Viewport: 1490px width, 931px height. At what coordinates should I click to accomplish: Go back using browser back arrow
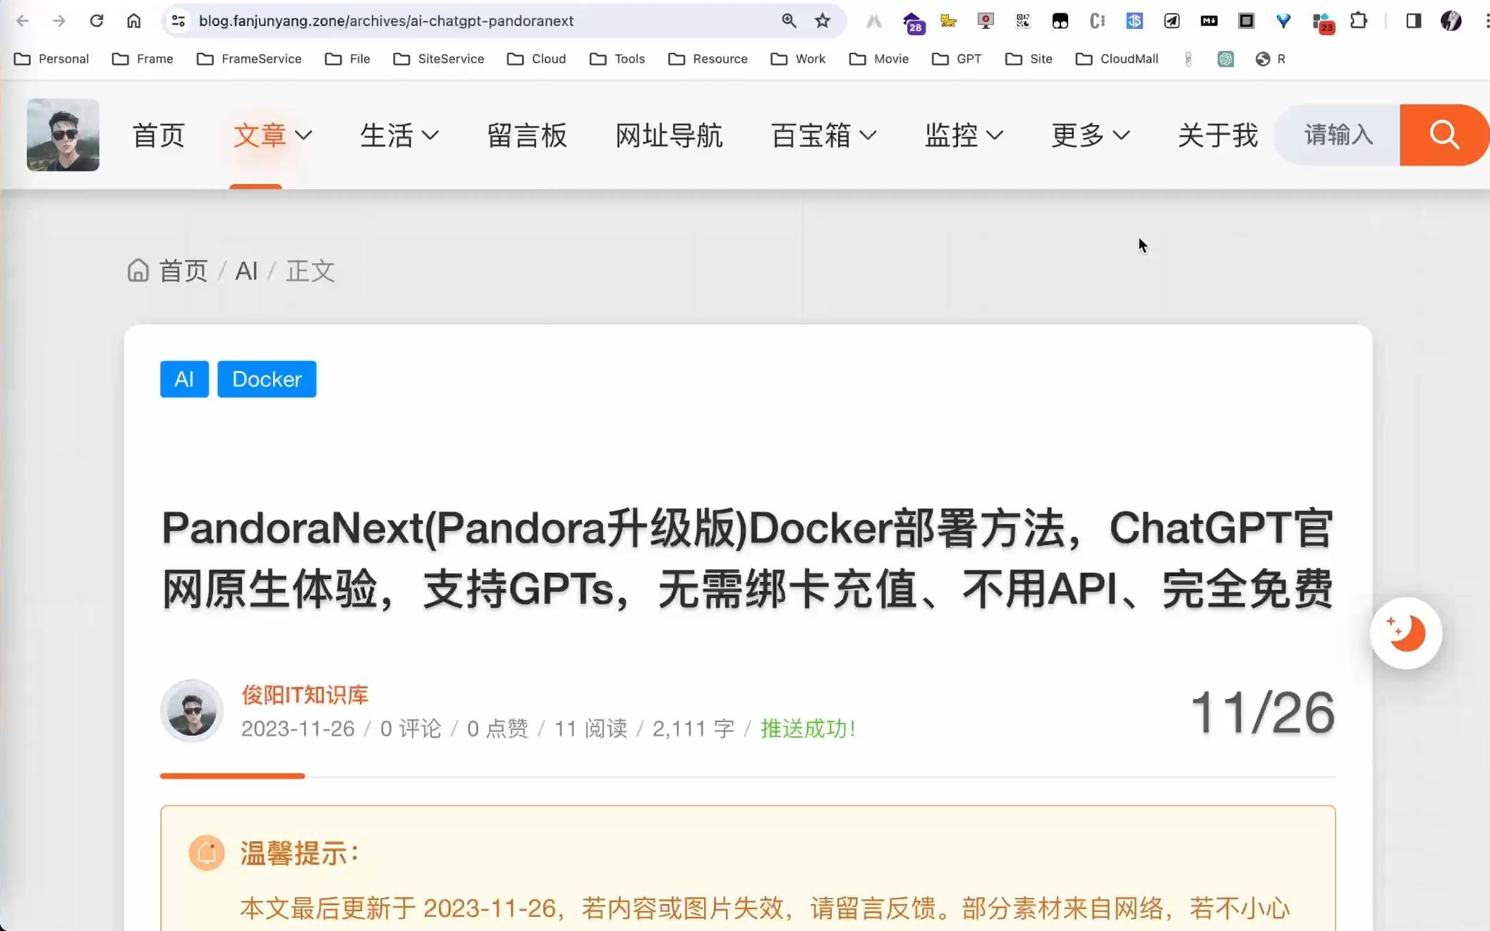[x=23, y=21]
